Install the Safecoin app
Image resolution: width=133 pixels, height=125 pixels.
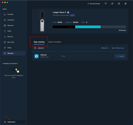120,56
